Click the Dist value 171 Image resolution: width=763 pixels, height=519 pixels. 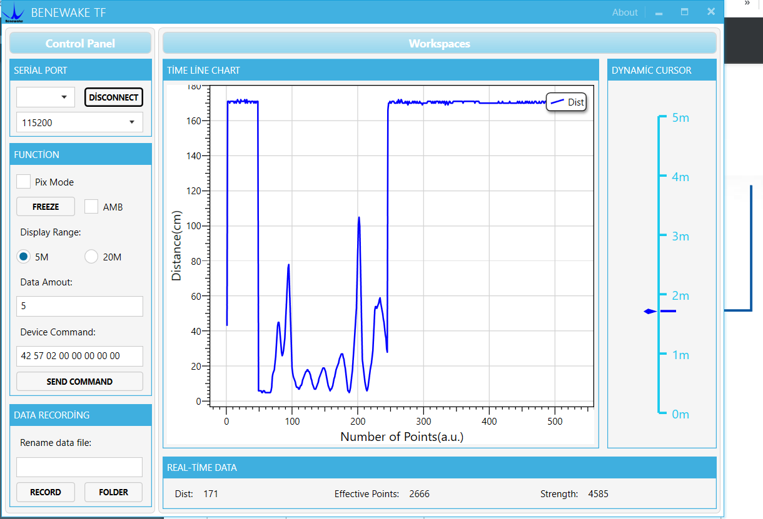(x=211, y=494)
